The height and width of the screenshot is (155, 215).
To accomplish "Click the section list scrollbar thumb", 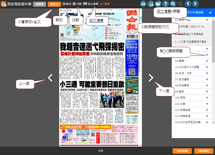I will click(x=213, y=41).
